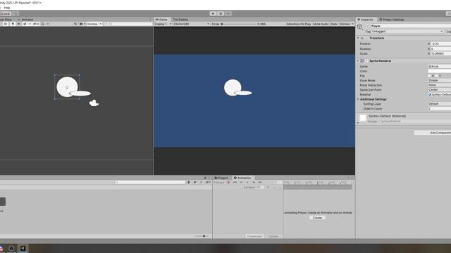Switch to the Inspector tab
The height and width of the screenshot is (253, 451).
(365, 20)
